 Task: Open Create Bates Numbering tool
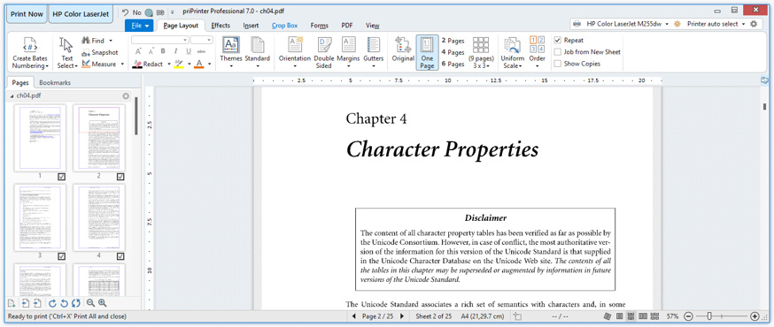pos(29,53)
